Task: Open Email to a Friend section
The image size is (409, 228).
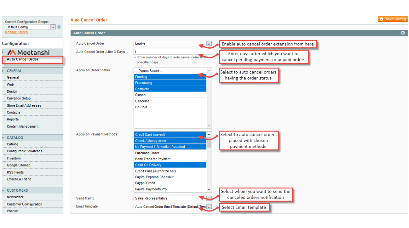Action: pyautogui.click(x=19, y=179)
